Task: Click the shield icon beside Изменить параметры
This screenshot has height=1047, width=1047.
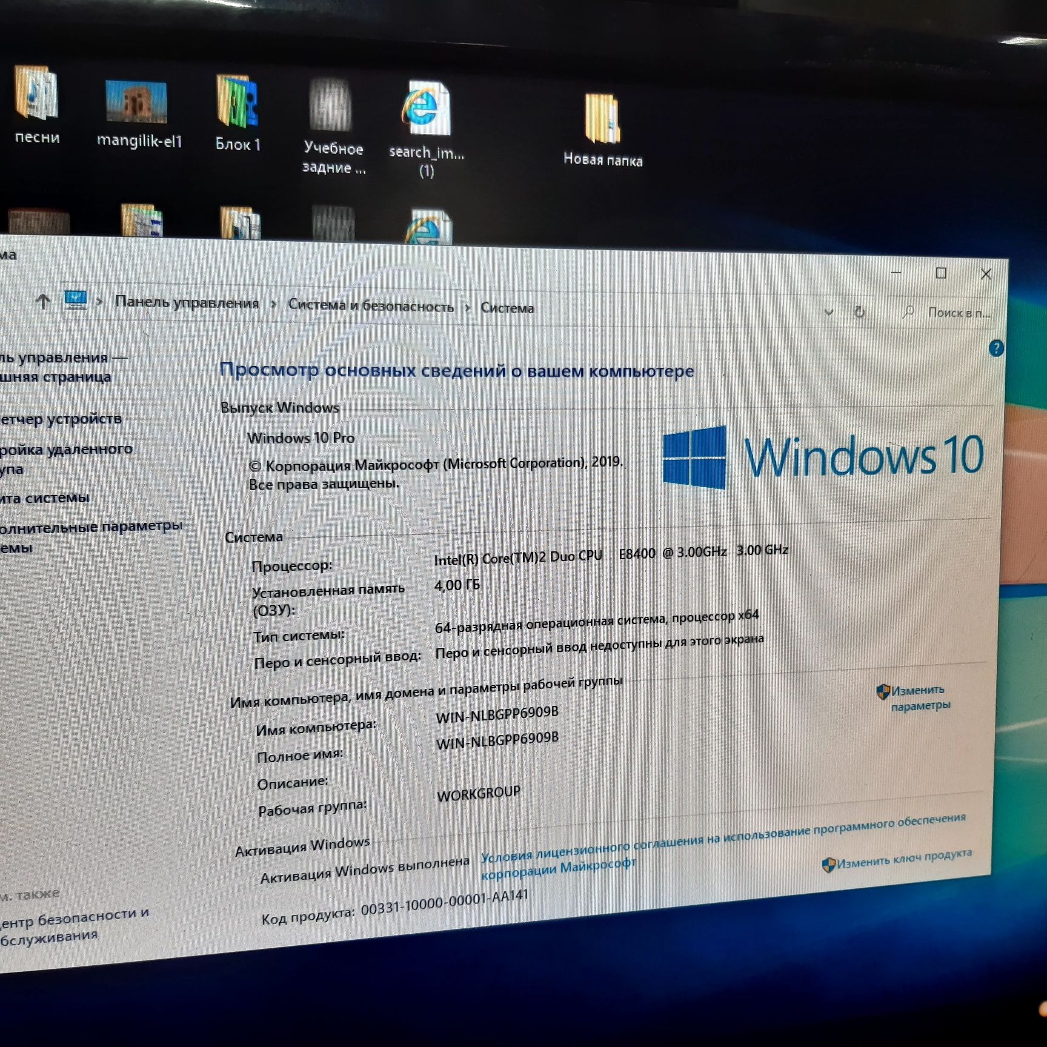Action: (883, 691)
